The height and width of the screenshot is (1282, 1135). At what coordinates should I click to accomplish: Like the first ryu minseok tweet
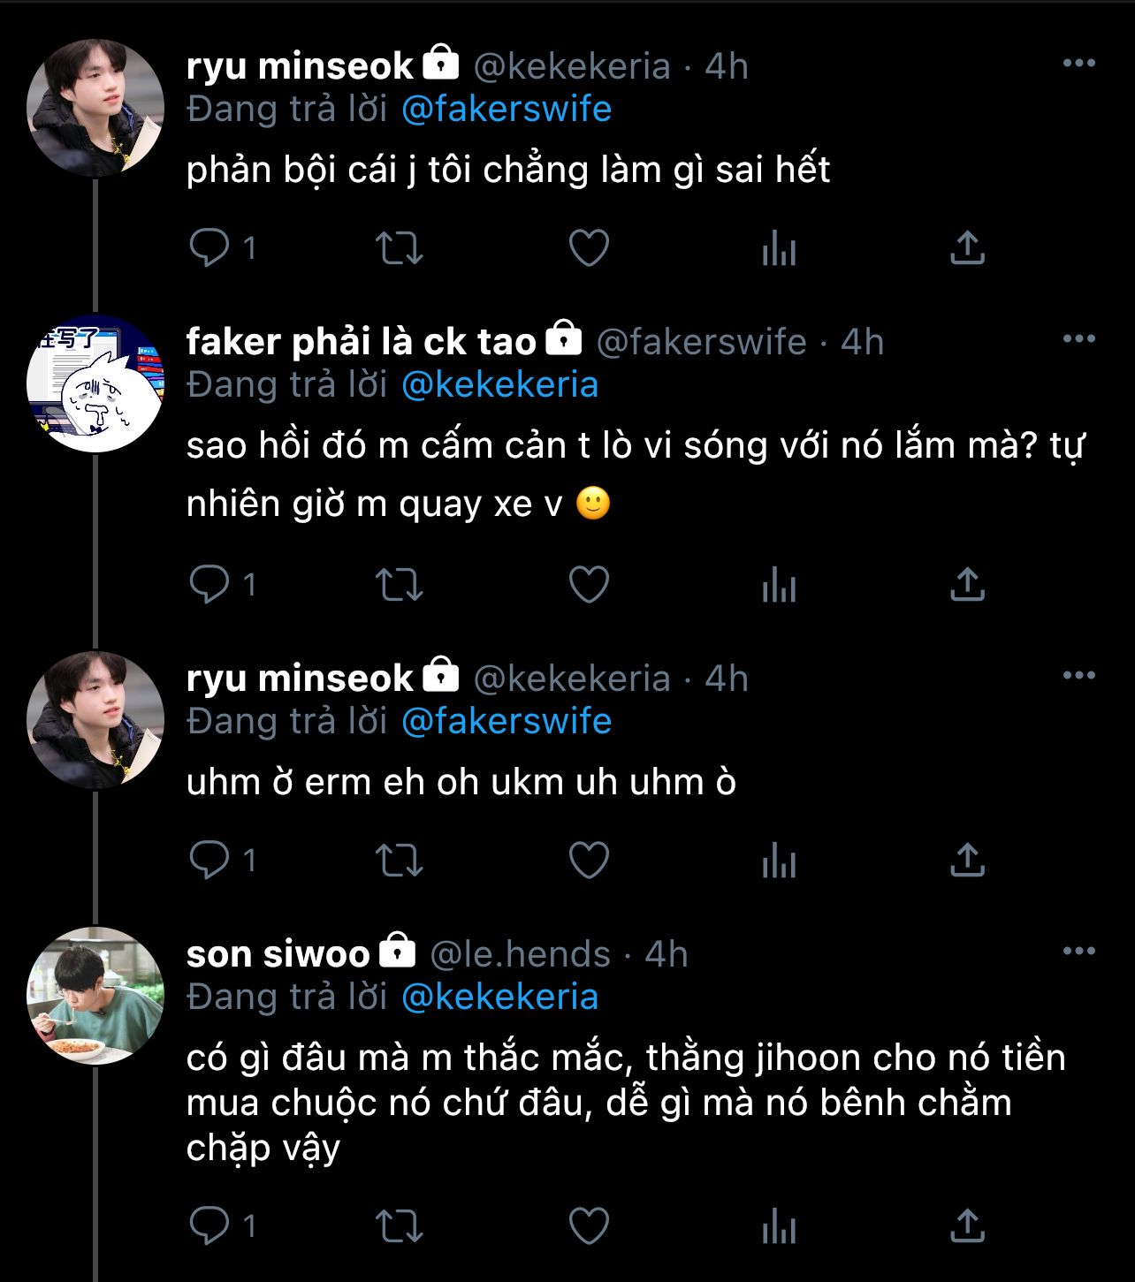pyautogui.click(x=589, y=247)
